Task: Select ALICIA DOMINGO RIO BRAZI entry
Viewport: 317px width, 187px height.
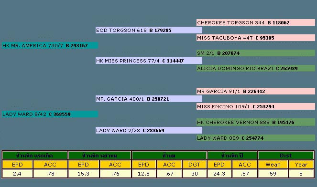Action: coord(255,68)
